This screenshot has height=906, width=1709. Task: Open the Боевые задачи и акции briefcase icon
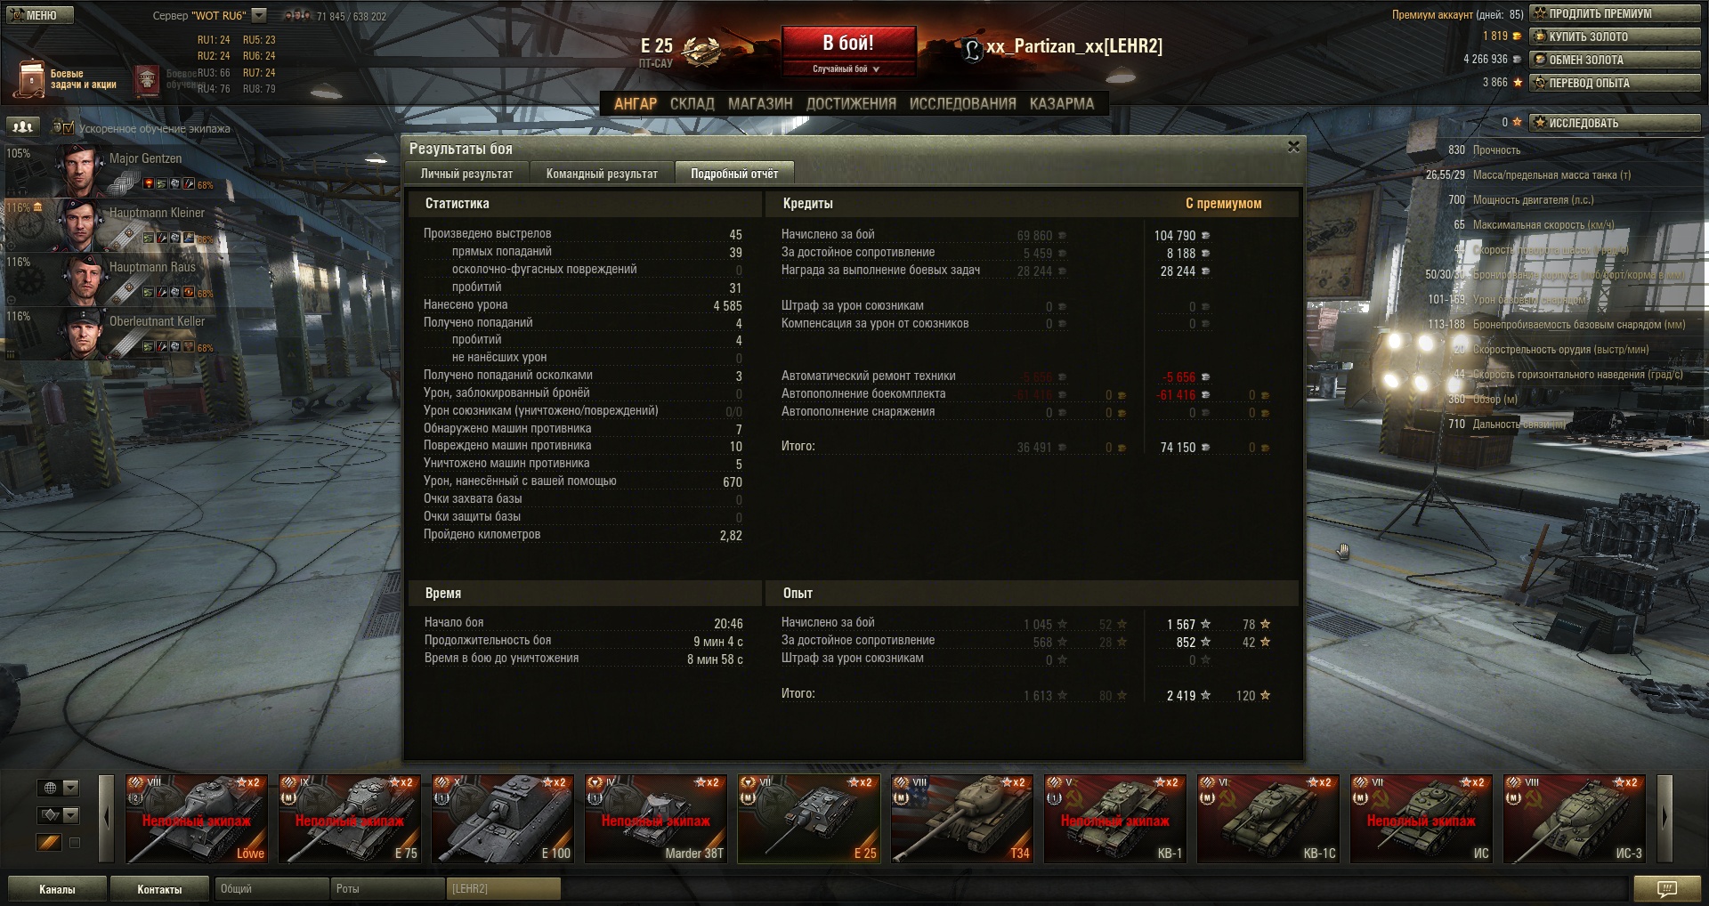31,78
